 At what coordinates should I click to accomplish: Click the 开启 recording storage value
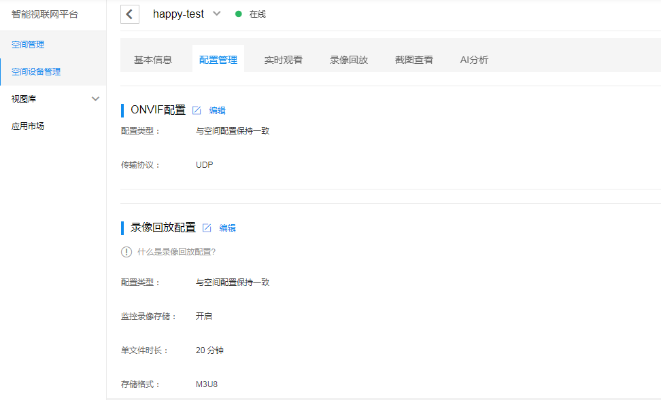204,316
